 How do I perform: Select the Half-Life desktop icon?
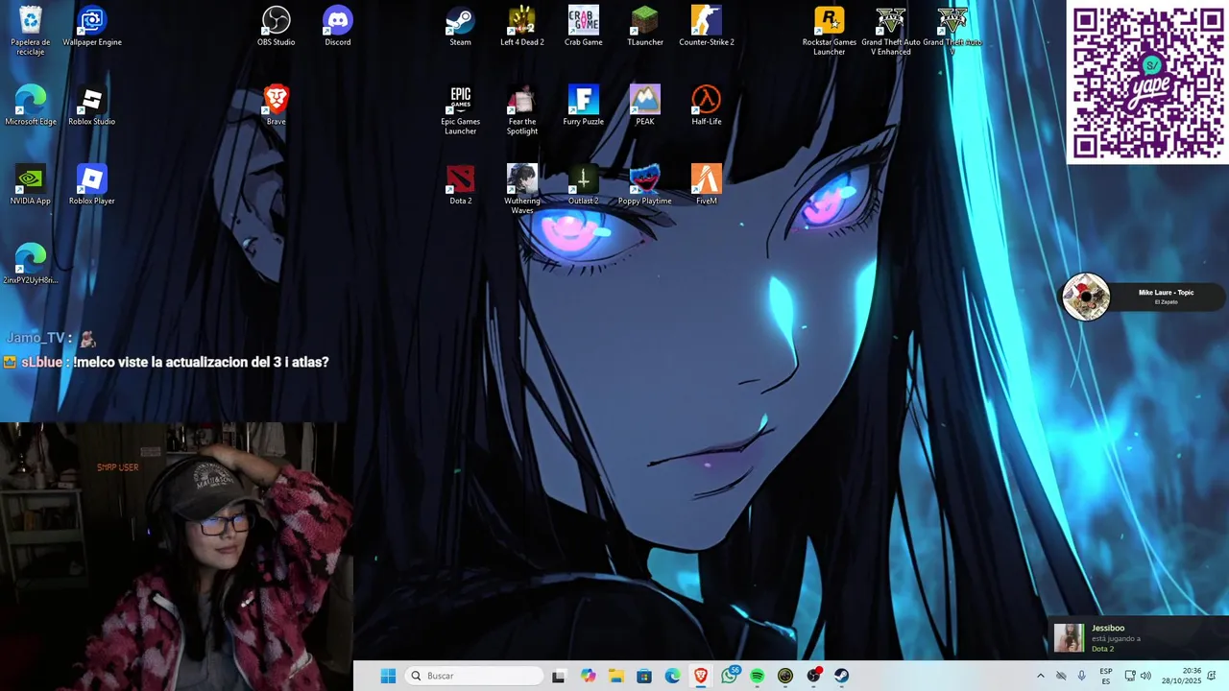(707, 106)
